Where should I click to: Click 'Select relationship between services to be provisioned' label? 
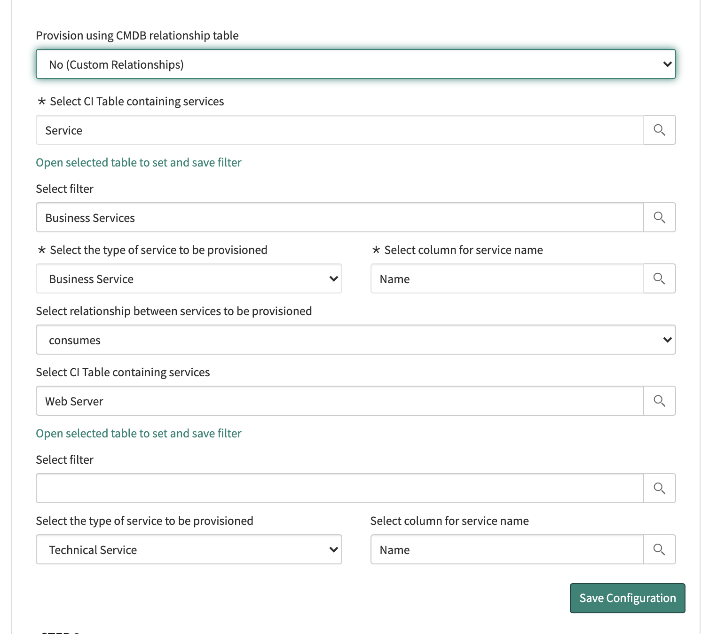click(x=174, y=311)
